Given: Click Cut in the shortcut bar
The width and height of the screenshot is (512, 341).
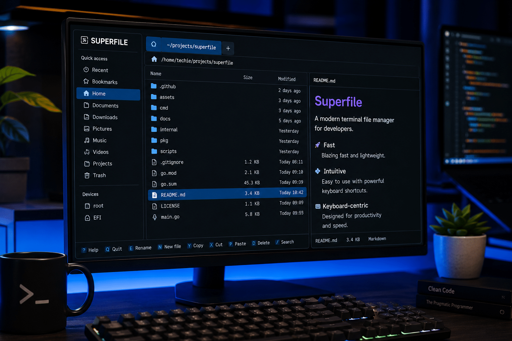Looking at the screenshot, I should tap(216, 245).
